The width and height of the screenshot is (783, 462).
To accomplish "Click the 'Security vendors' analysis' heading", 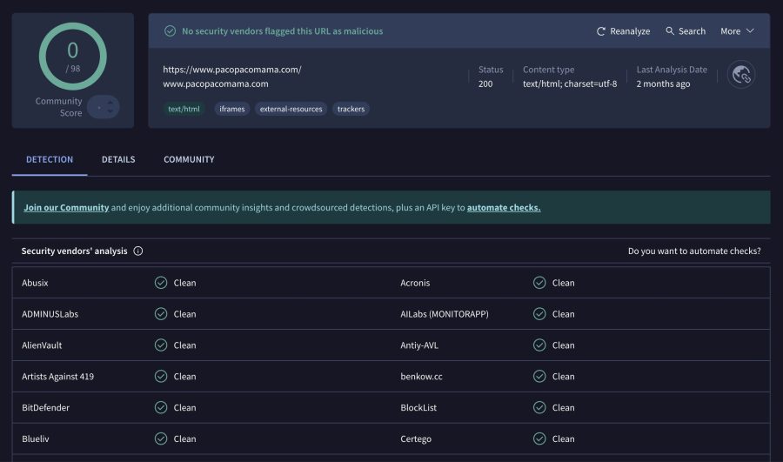I will click(x=75, y=251).
